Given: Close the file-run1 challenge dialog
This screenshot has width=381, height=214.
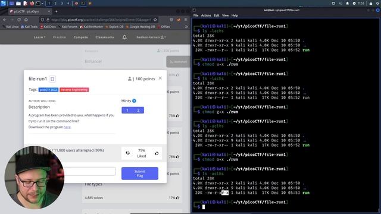Looking at the screenshot, I should point(160,78).
